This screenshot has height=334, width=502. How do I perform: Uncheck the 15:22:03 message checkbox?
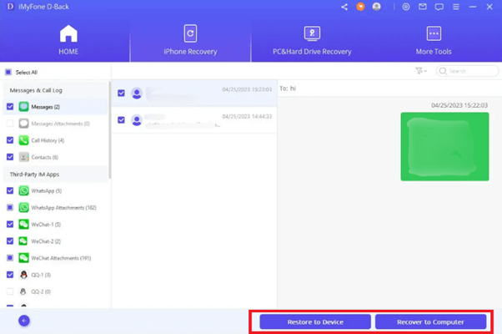coord(121,93)
